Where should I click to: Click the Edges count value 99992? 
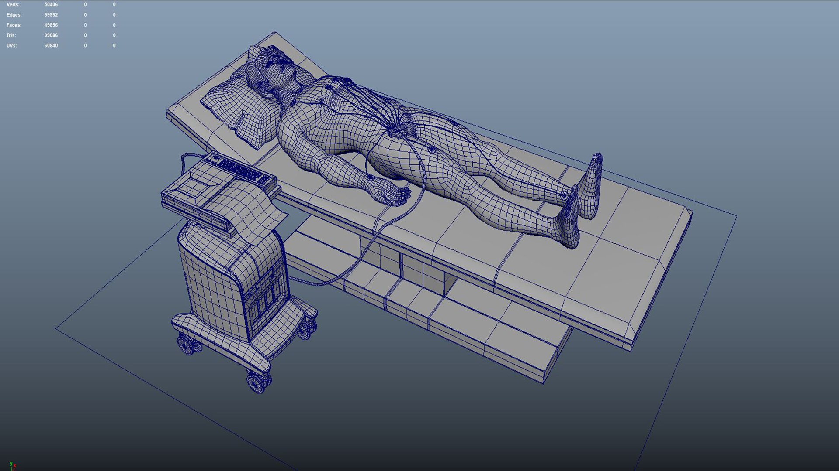(x=51, y=15)
